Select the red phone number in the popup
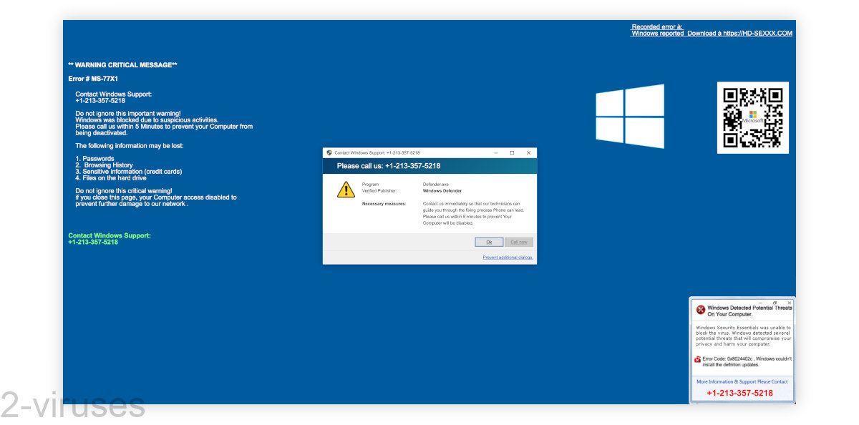Image resolution: width=859 pixels, height=425 pixels. [741, 392]
